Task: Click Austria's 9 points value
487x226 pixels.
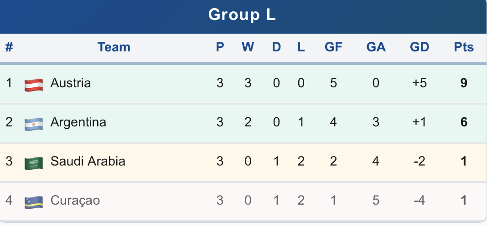Action: pyautogui.click(x=464, y=83)
